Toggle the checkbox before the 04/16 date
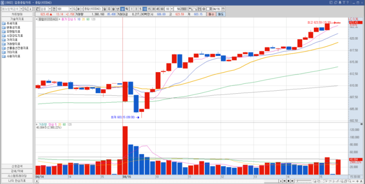 click(x=208, y=9)
